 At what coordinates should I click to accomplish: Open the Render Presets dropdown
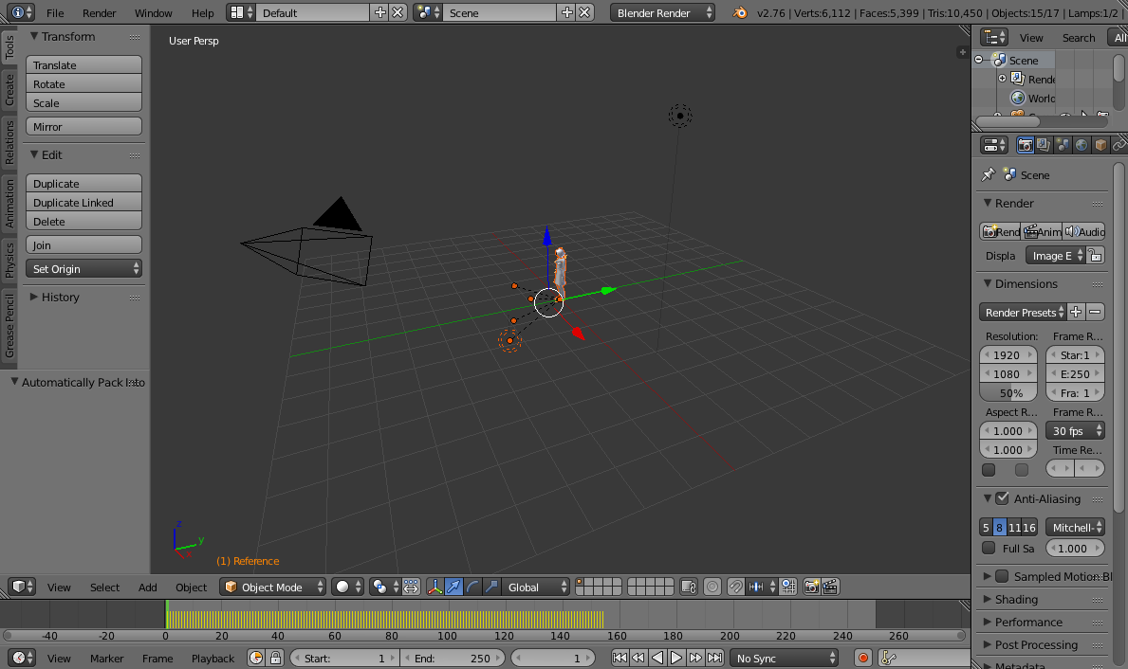coord(1023,312)
